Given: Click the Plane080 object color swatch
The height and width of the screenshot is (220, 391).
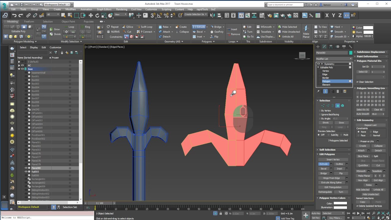Looking at the screenshot, I should point(351,53).
